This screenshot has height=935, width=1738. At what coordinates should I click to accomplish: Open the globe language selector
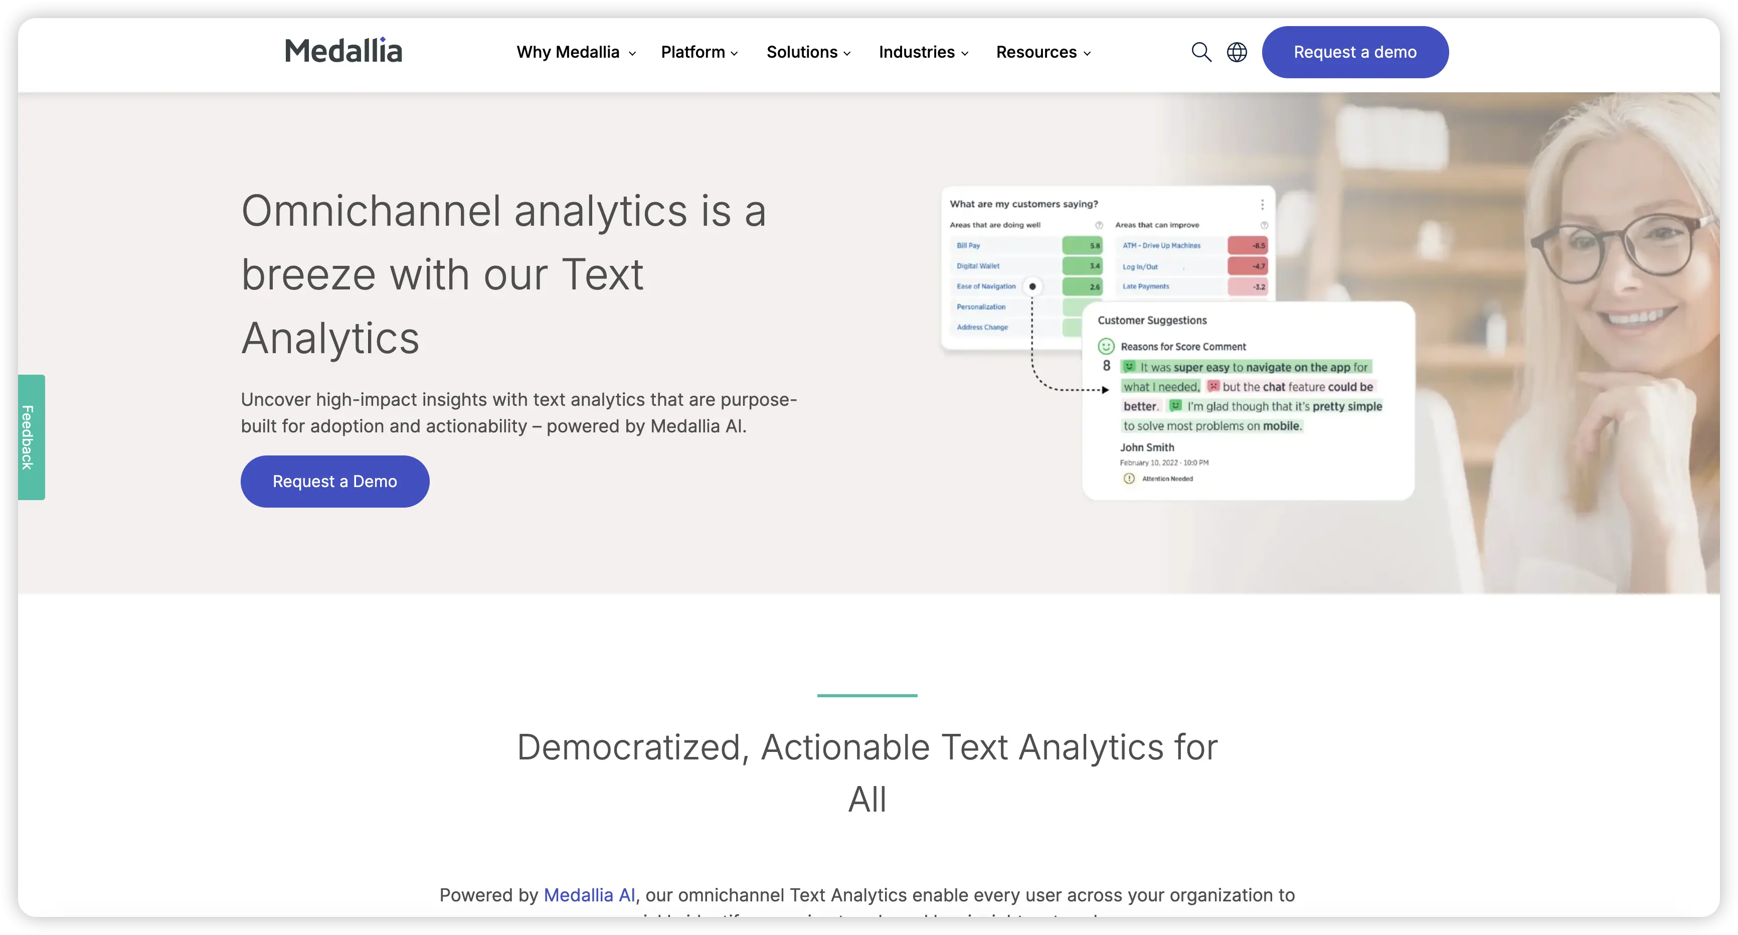pyautogui.click(x=1237, y=52)
